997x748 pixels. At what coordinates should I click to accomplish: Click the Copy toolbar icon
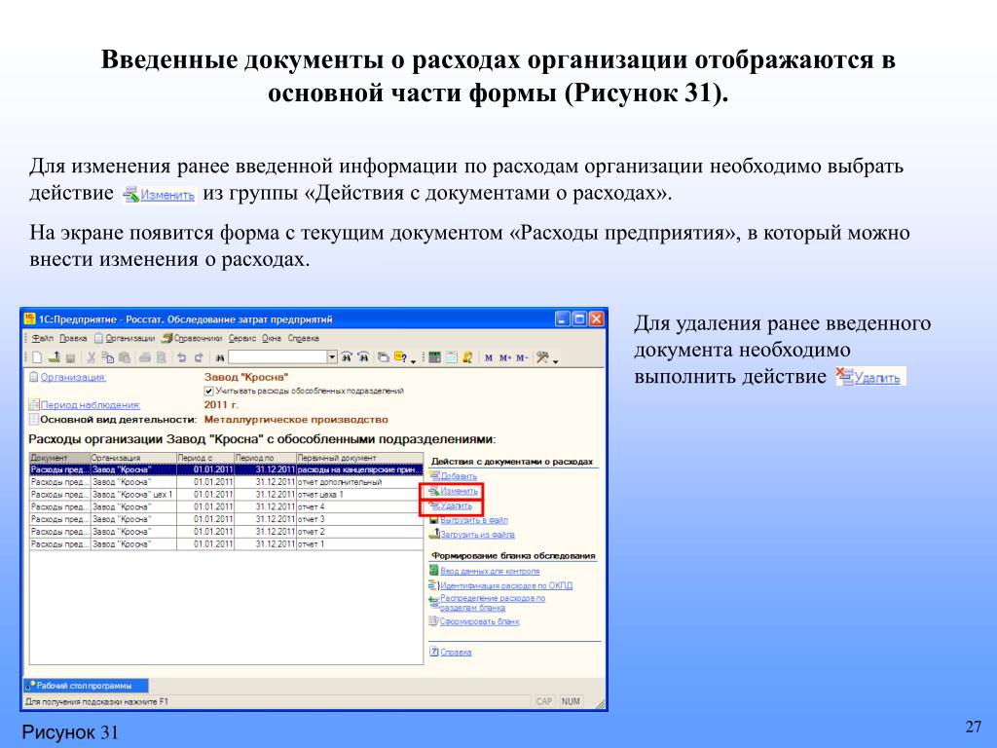(x=108, y=357)
